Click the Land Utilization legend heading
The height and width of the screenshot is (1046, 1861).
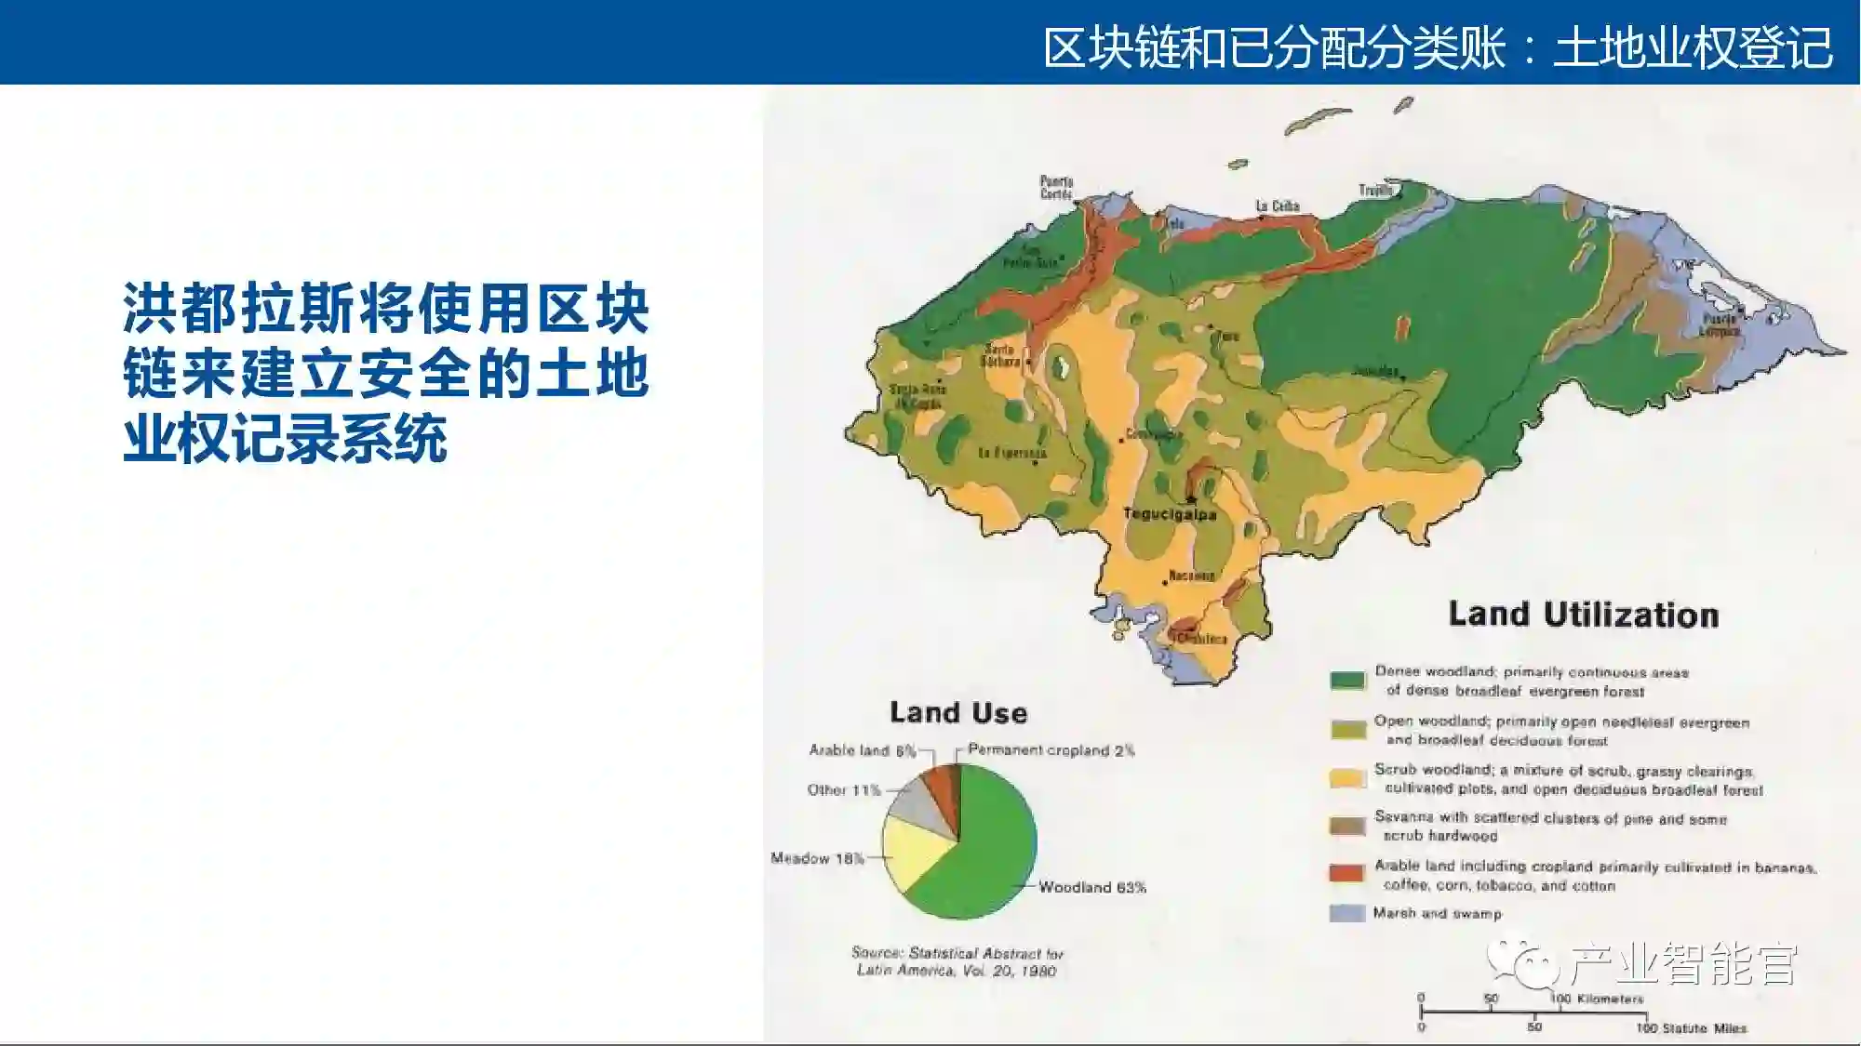1583,615
